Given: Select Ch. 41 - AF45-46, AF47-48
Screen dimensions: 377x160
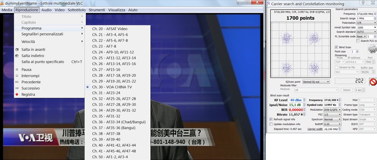Looking at the screenshot, I should coord(118,151).
